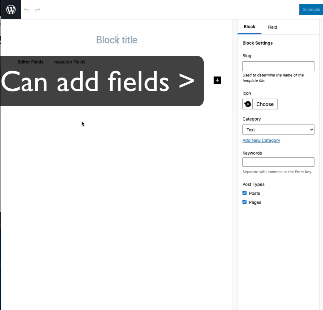Uncheck the Posts post type
The image size is (323, 310).
click(x=245, y=193)
